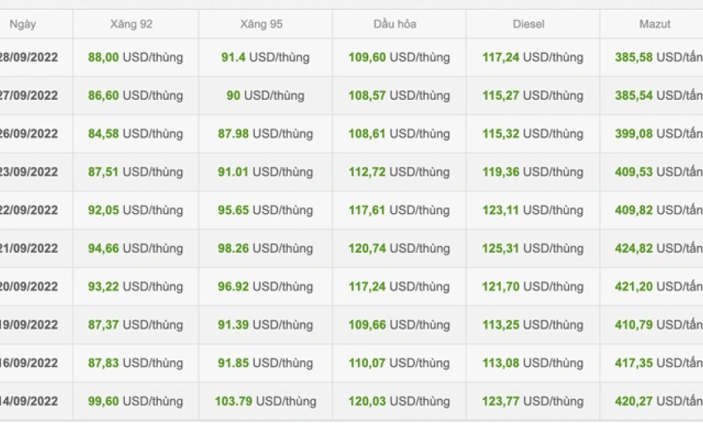Click the Diesel column header
703x423 pixels.
point(528,24)
